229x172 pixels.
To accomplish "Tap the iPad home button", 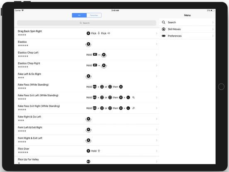I will (x=221, y=86).
